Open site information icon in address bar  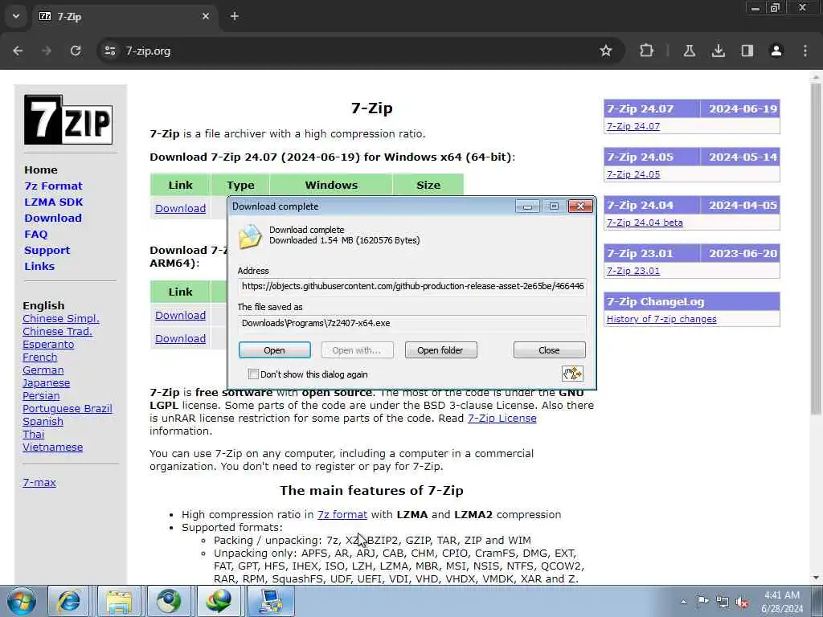109,51
